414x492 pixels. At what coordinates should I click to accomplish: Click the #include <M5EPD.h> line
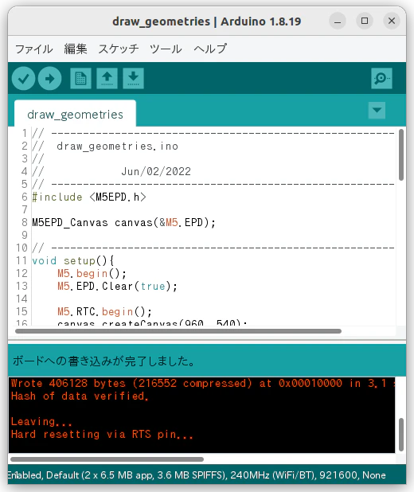click(89, 197)
